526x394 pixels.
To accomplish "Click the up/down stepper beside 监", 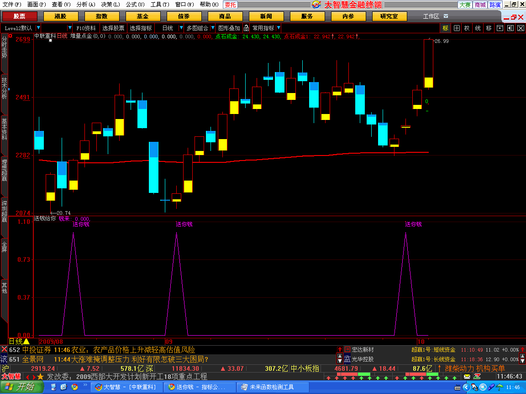I will [x=340, y=359].
